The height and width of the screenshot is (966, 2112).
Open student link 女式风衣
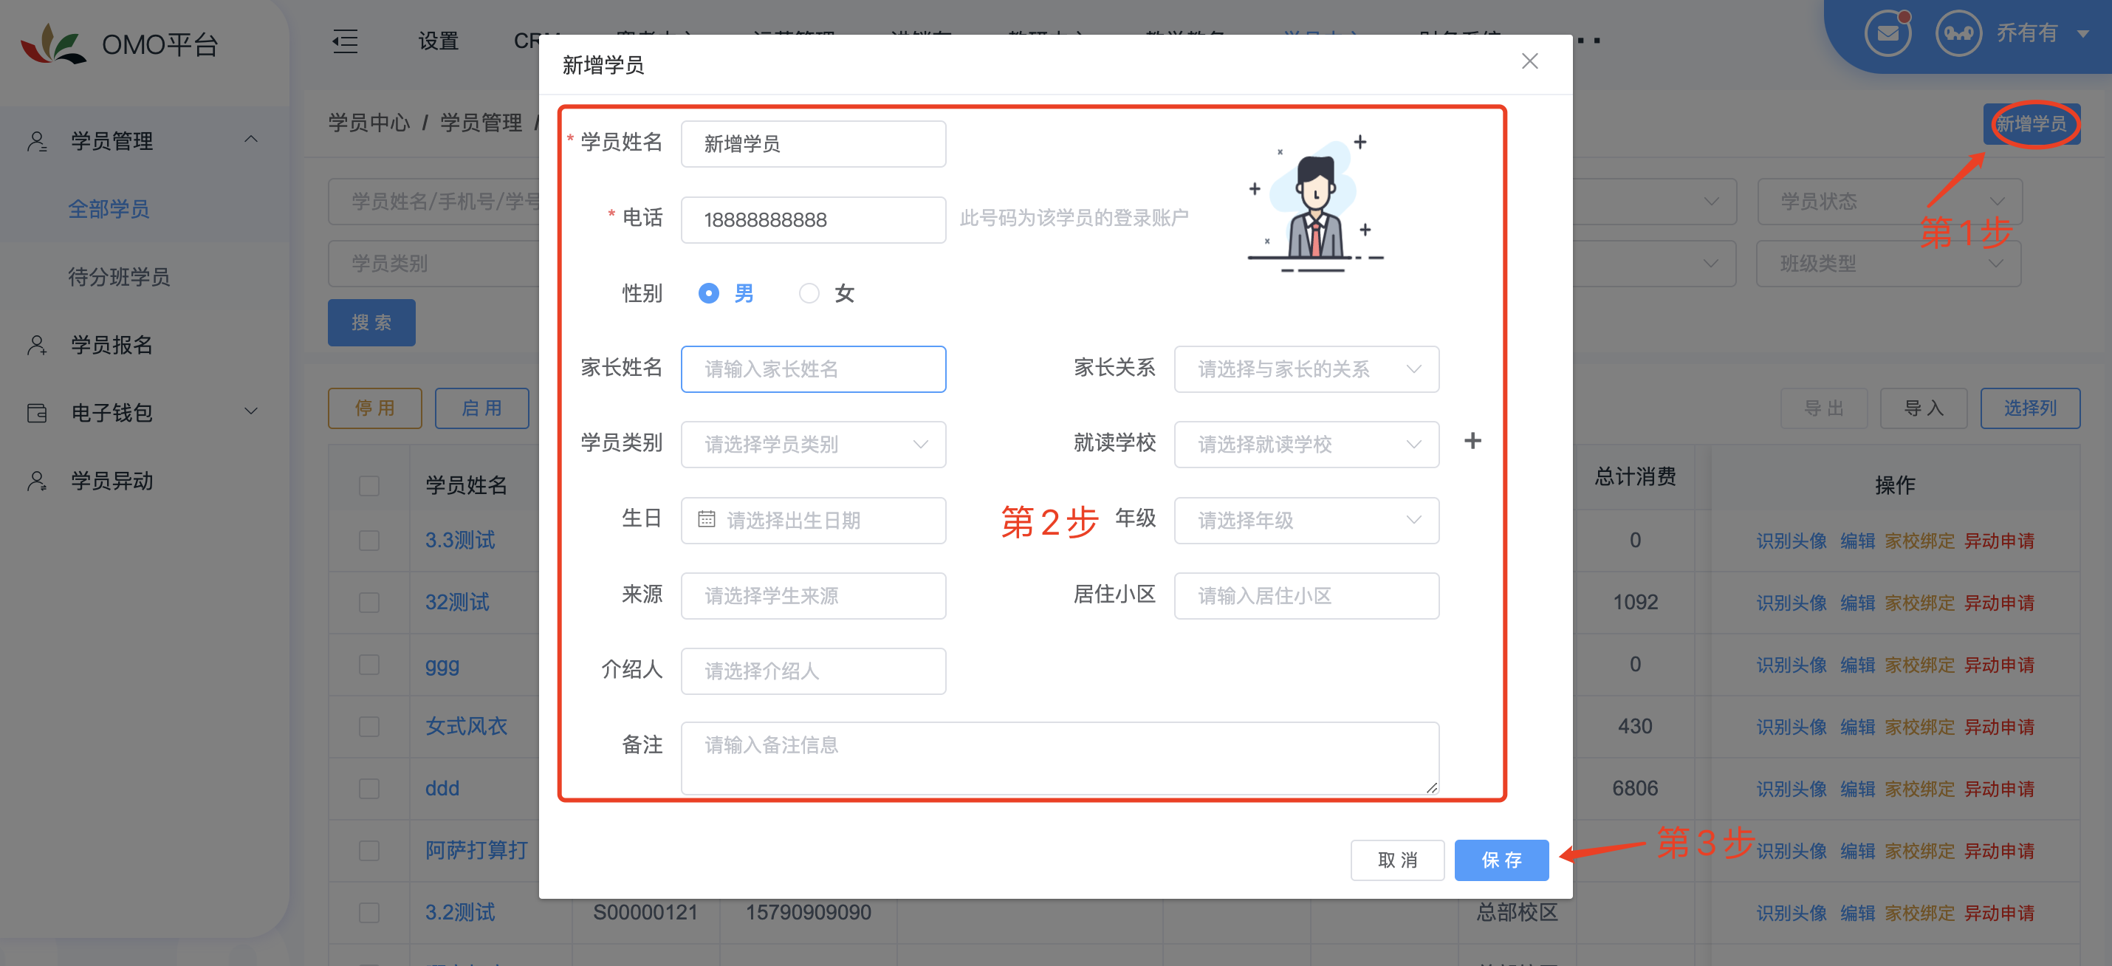(x=466, y=727)
